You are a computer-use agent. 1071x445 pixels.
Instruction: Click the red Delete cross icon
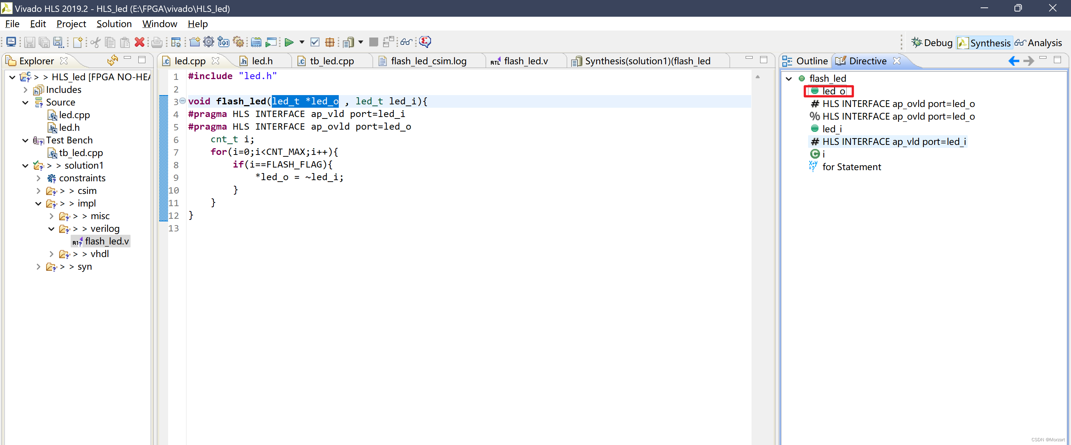pyautogui.click(x=139, y=42)
